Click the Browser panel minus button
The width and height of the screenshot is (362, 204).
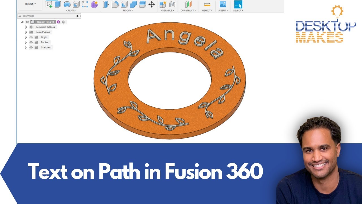tap(77, 16)
